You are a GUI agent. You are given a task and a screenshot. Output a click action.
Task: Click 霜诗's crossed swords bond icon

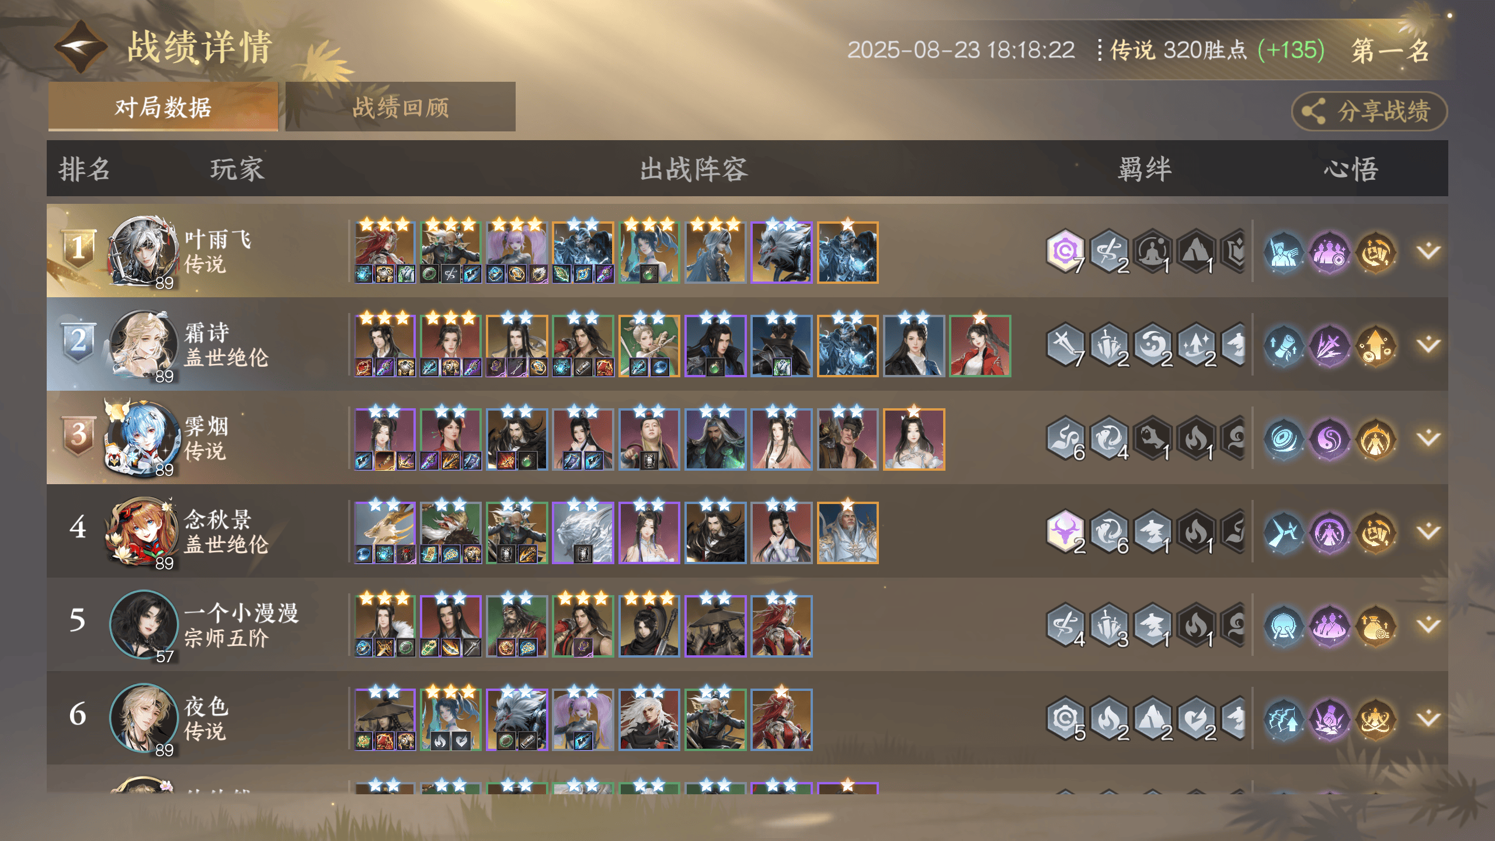point(1065,345)
